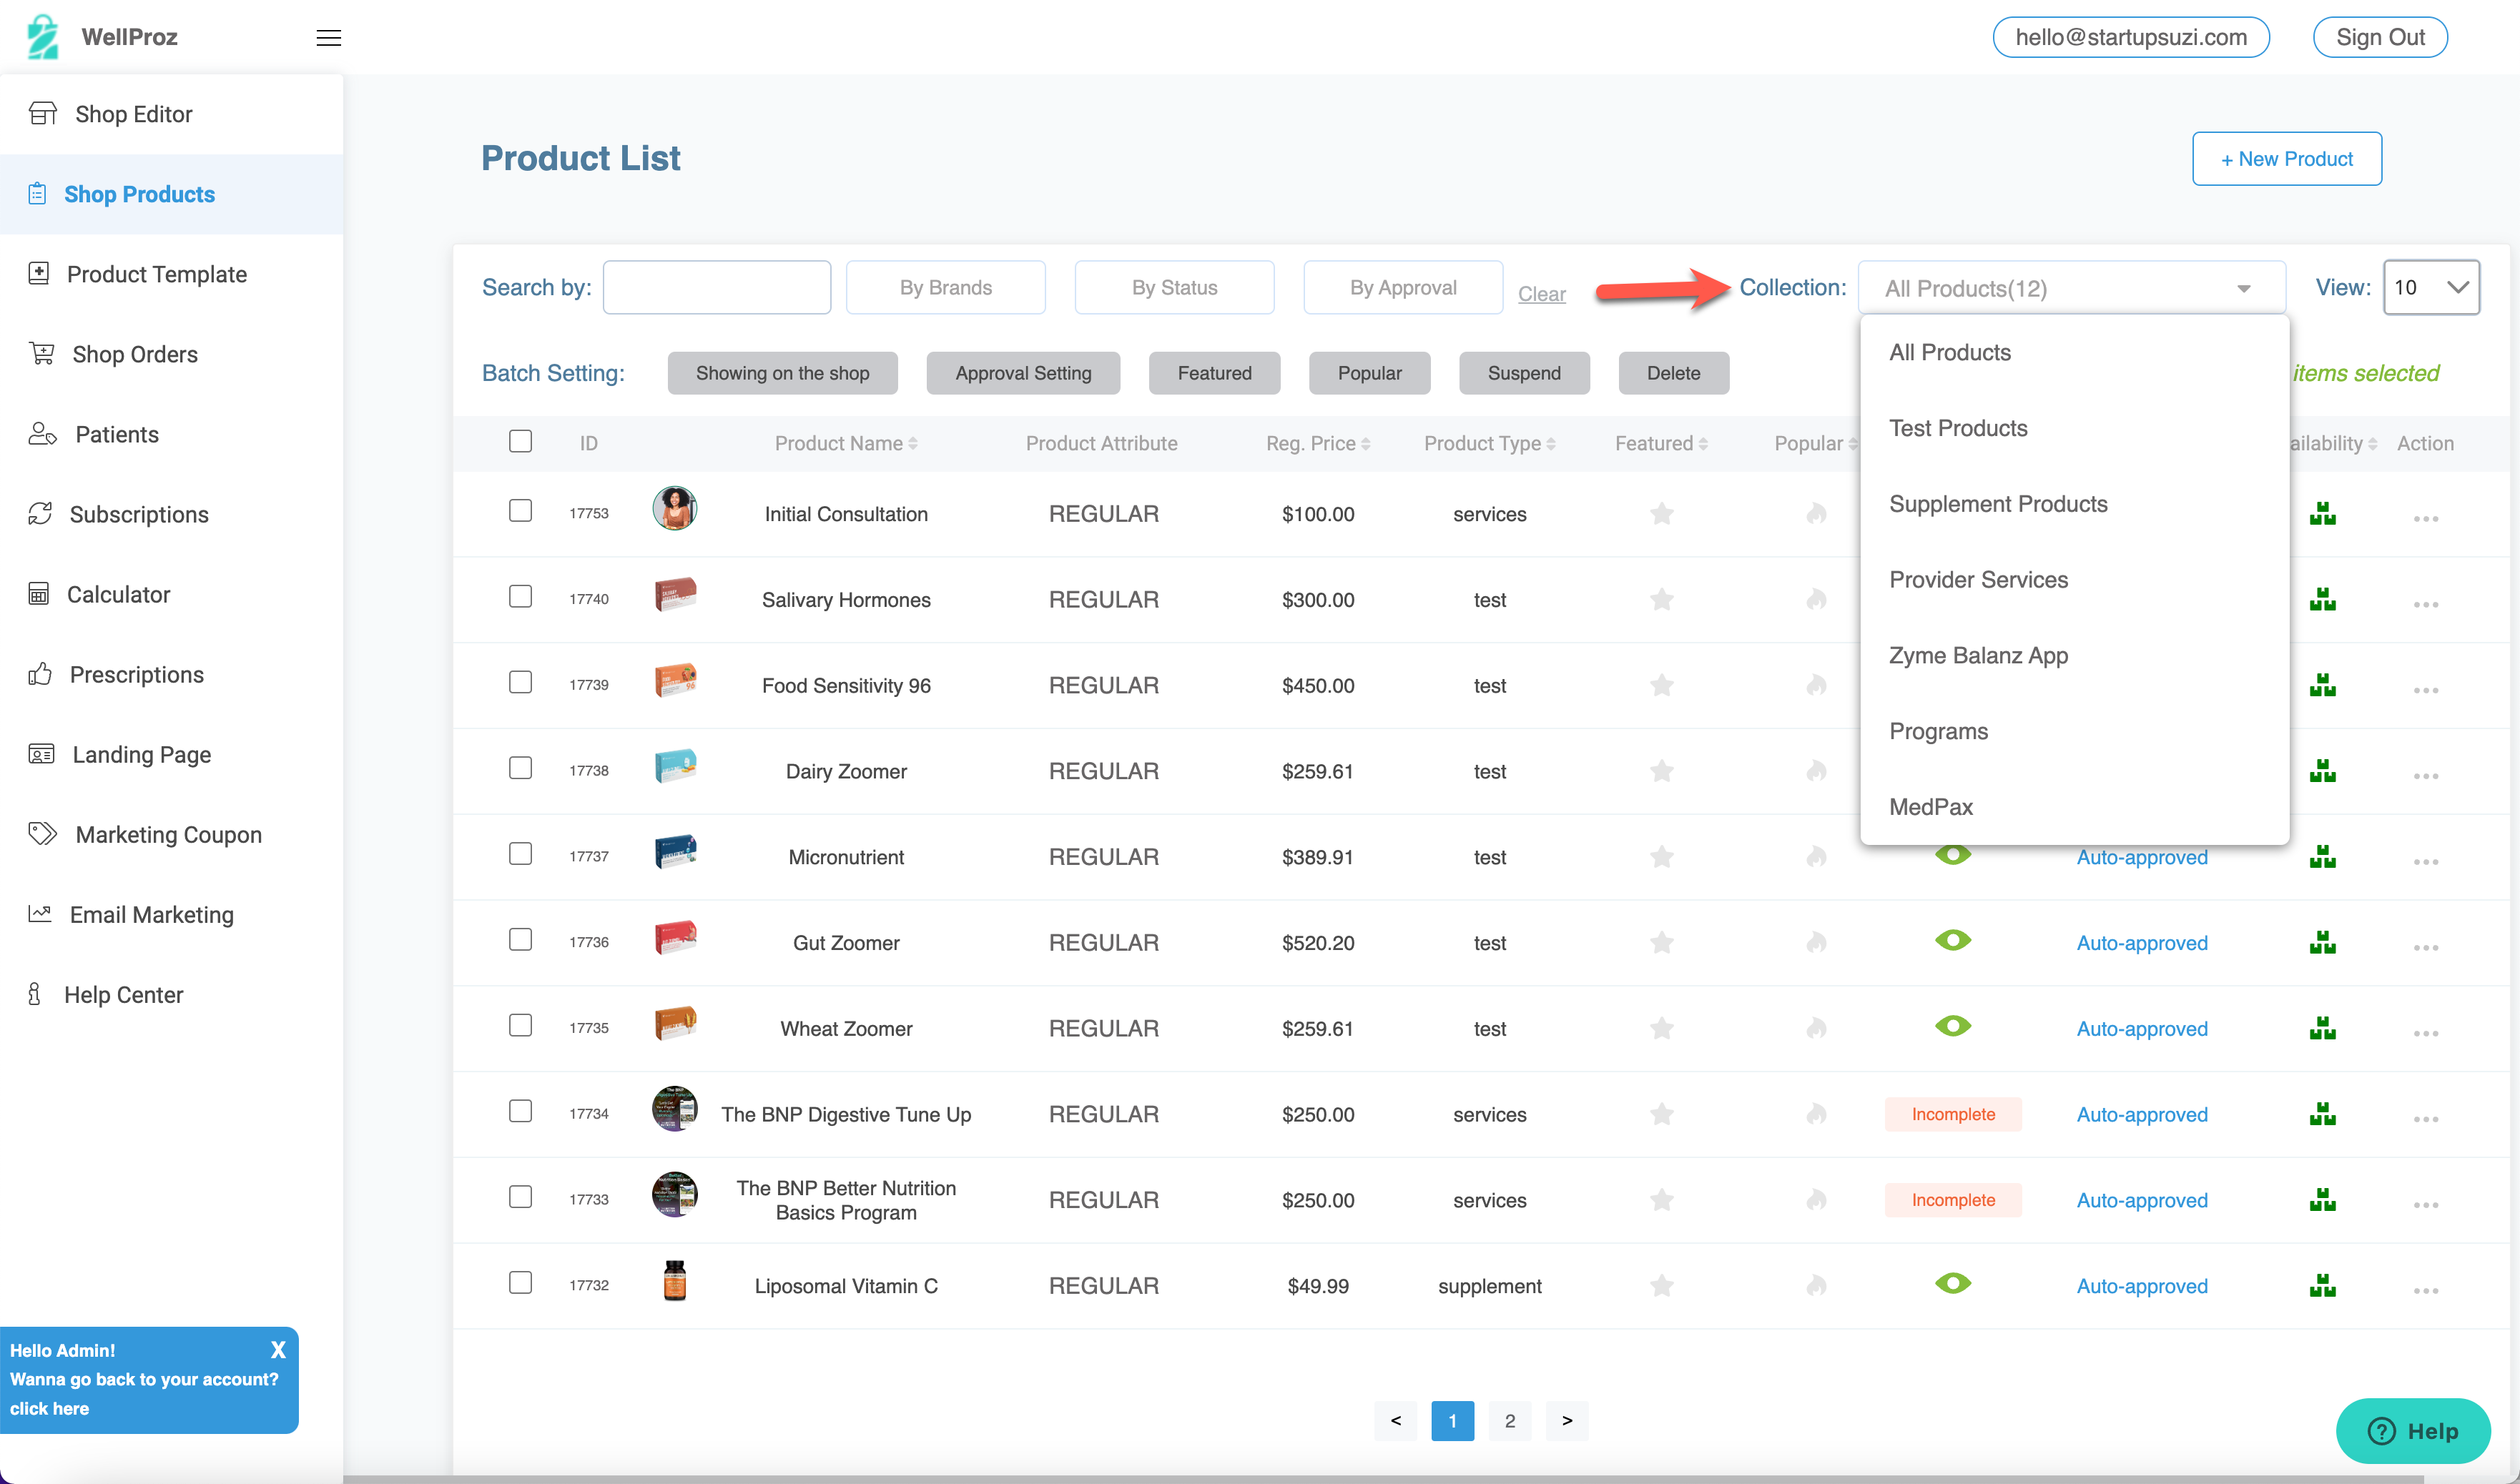Check the select-all checkbox in the table header
The width and height of the screenshot is (2520, 1484).
click(520, 441)
